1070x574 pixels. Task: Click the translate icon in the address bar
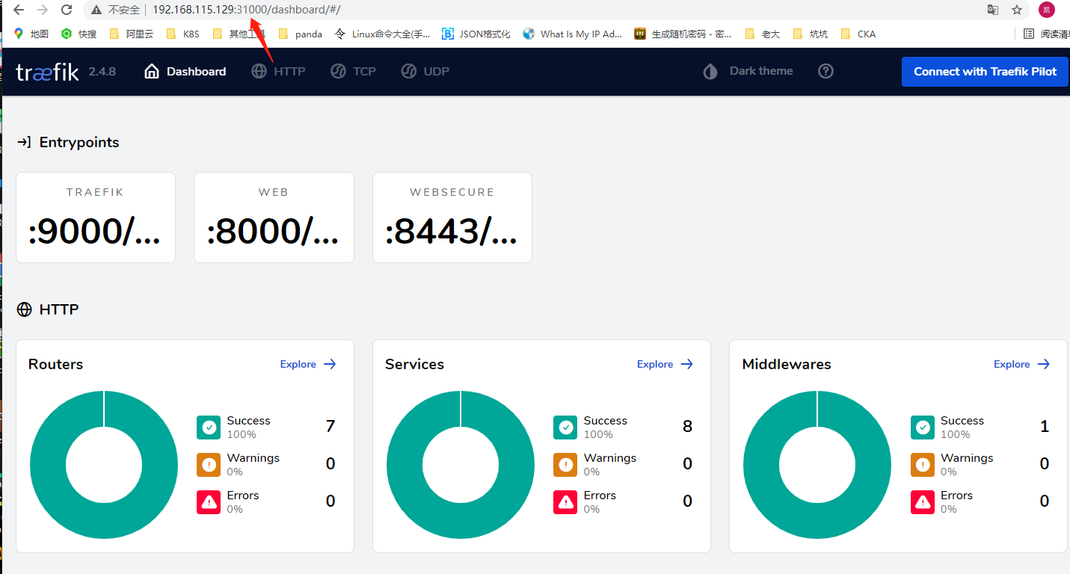[992, 10]
